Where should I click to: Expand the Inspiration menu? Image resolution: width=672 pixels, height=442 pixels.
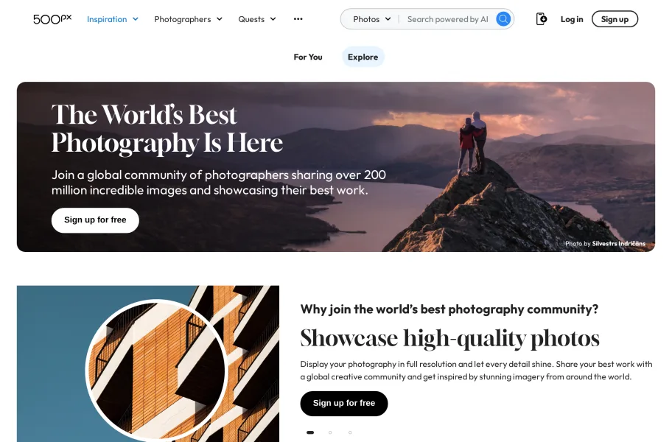112,19
